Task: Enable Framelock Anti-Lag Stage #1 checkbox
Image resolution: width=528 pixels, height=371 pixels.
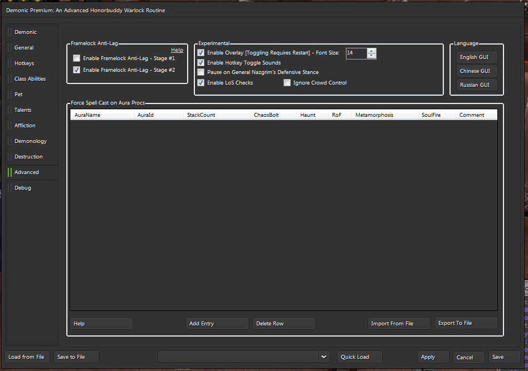Action: tap(77, 58)
